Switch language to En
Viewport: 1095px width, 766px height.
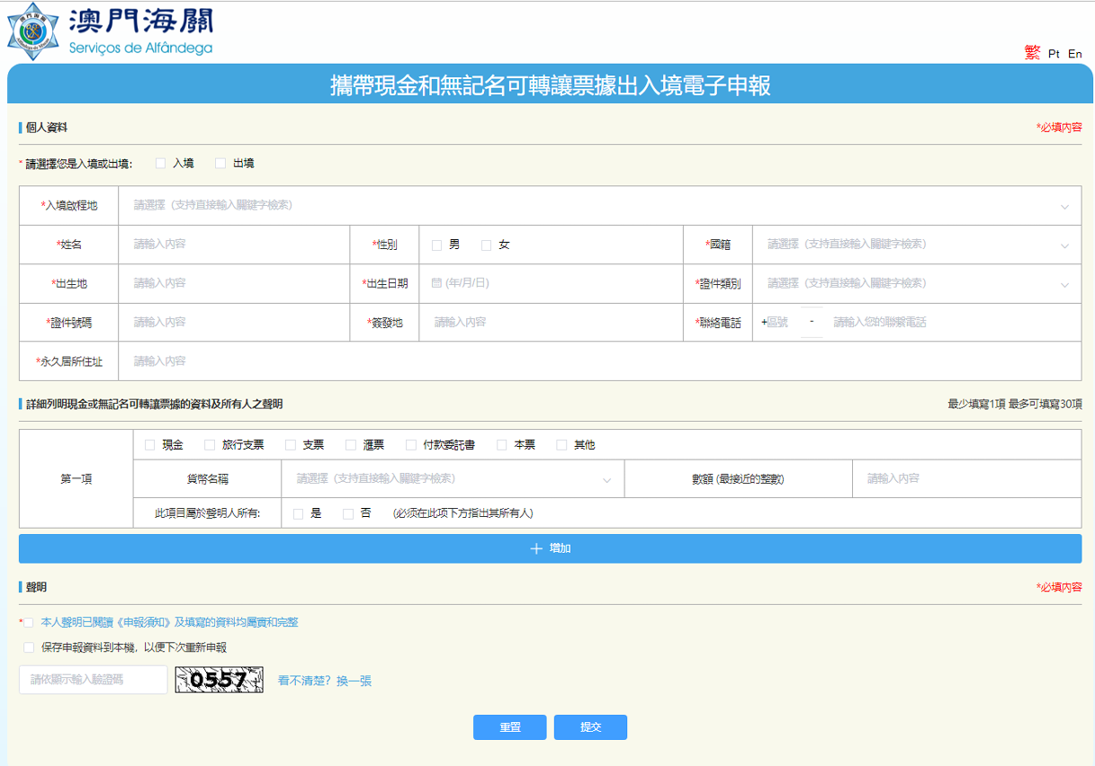point(1074,54)
